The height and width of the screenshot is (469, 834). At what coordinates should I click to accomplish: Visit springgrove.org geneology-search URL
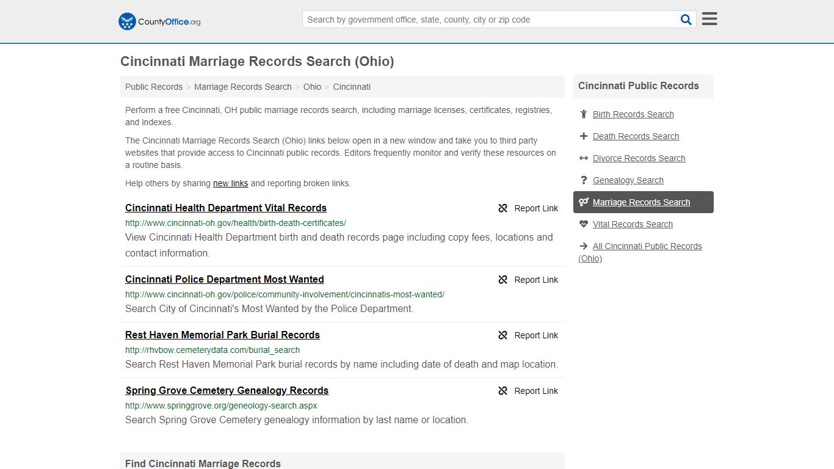[221, 405]
